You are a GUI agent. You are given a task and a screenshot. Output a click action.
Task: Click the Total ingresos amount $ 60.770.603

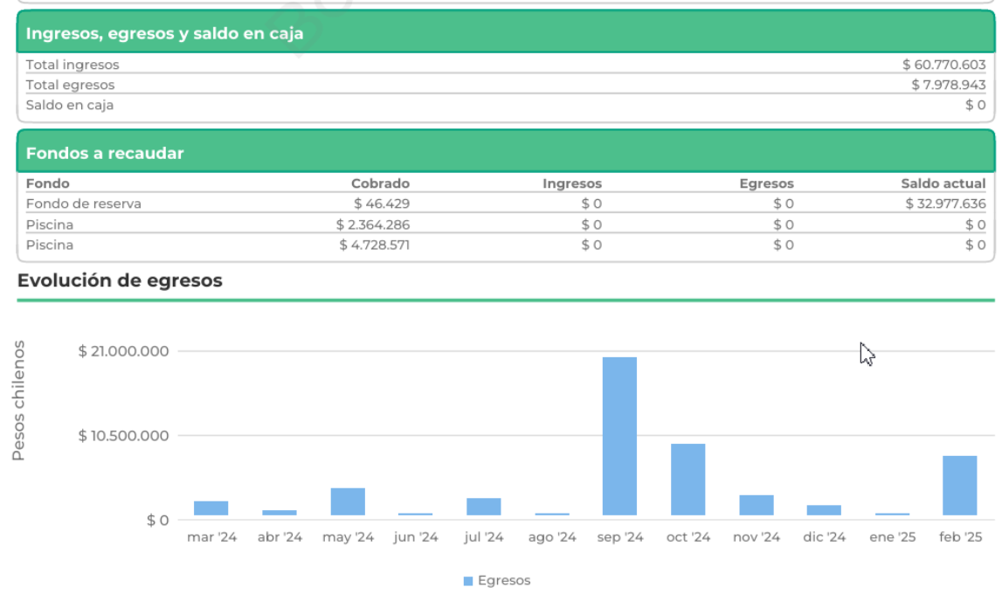point(943,65)
